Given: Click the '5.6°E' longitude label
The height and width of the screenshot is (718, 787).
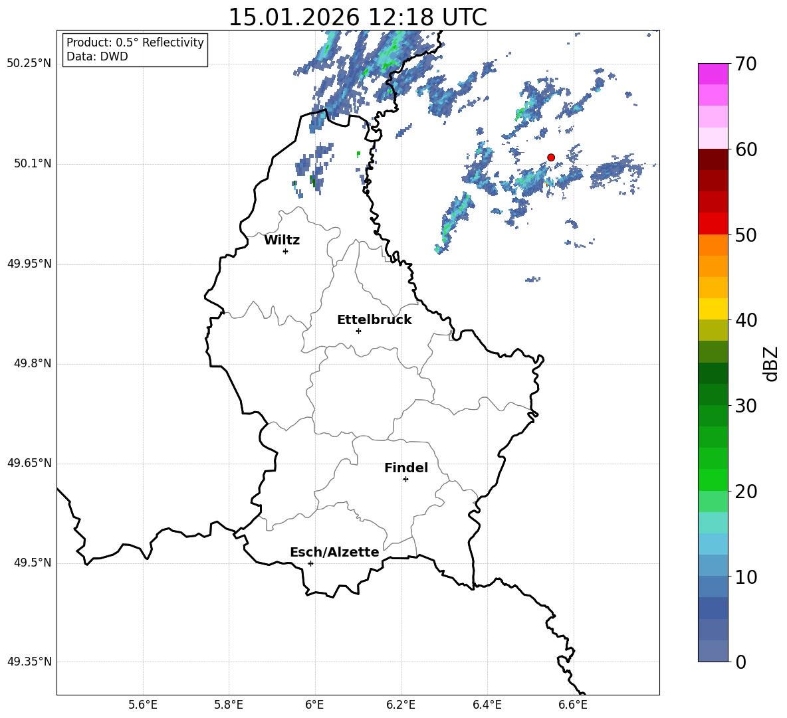Looking at the screenshot, I should click(x=143, y=705).
